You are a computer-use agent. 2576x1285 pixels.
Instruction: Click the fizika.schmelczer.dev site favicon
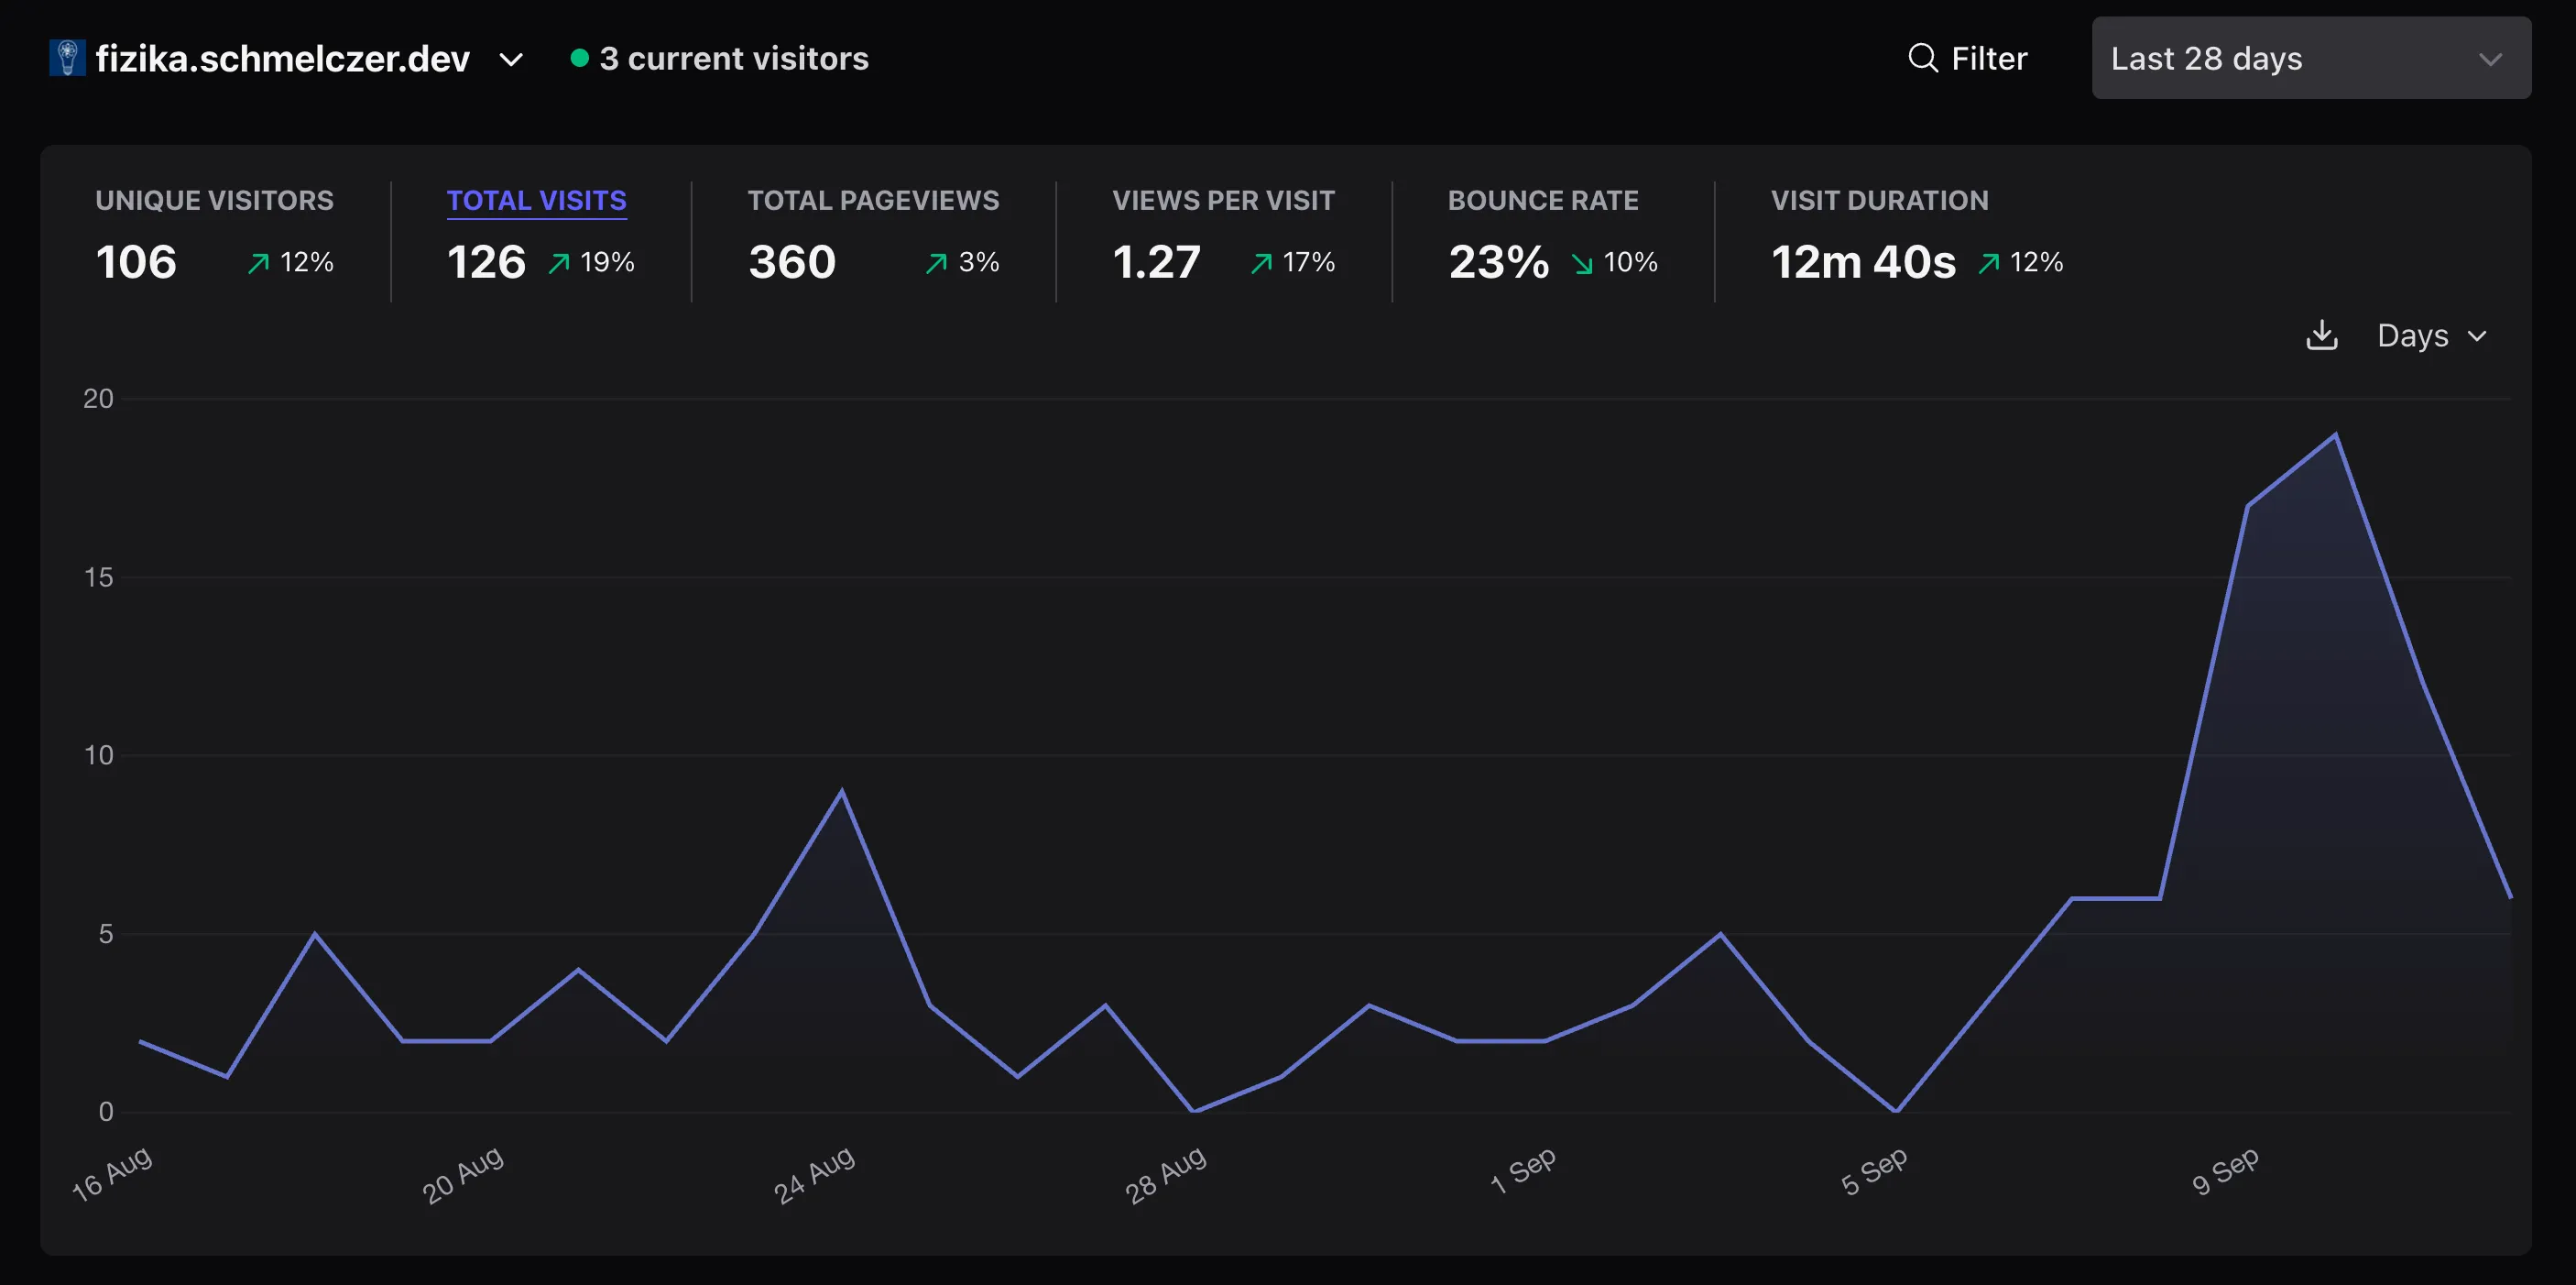[67, 58]
